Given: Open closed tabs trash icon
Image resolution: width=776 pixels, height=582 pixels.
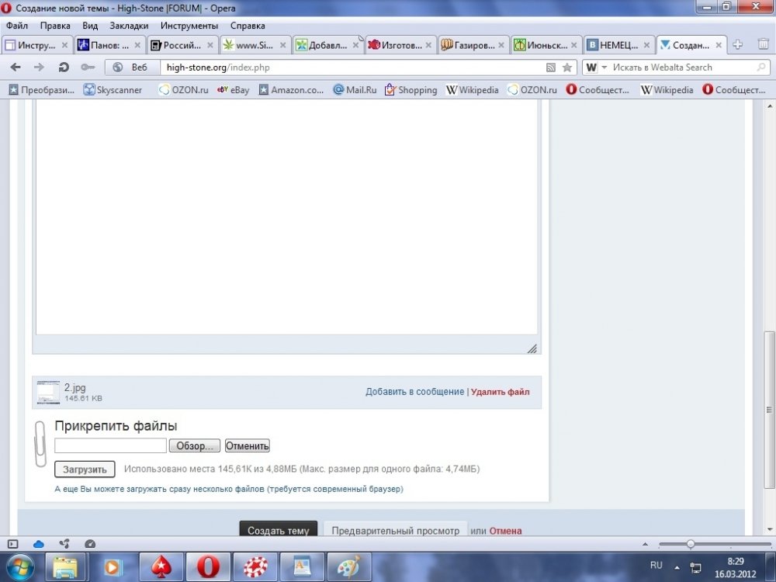Looking at the screenshot, I should point(763,44).
